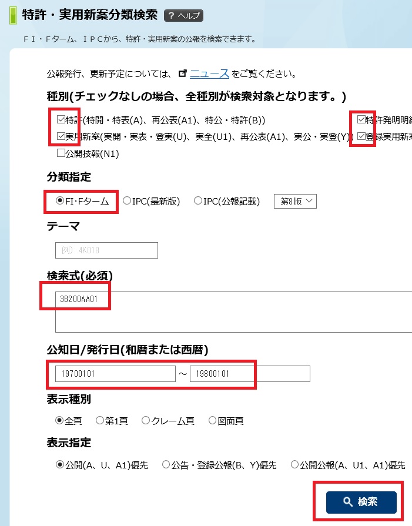Toggle the 登録実用新案 checkbox
Screen dimensions: 412x526
(x=361, y=136)
